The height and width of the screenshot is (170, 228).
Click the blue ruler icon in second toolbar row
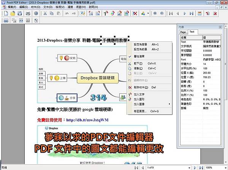pyautogui.click(x=6, y=20)
